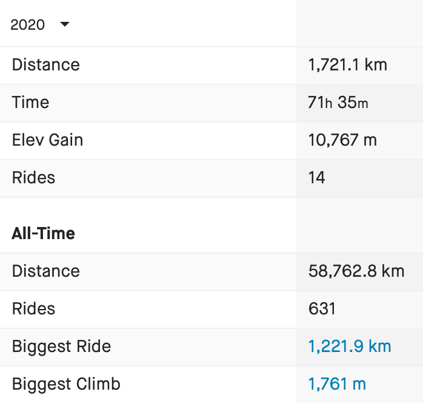Viewport: 423px width, 403px height.
Task: Click the Distance label in the 2020 section
Action: coord(45,65)
